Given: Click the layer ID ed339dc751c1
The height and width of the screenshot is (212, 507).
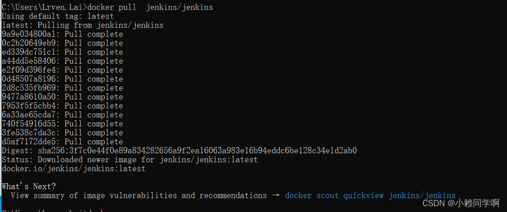Looking at the screenshot, I should [x=31, y=52].
